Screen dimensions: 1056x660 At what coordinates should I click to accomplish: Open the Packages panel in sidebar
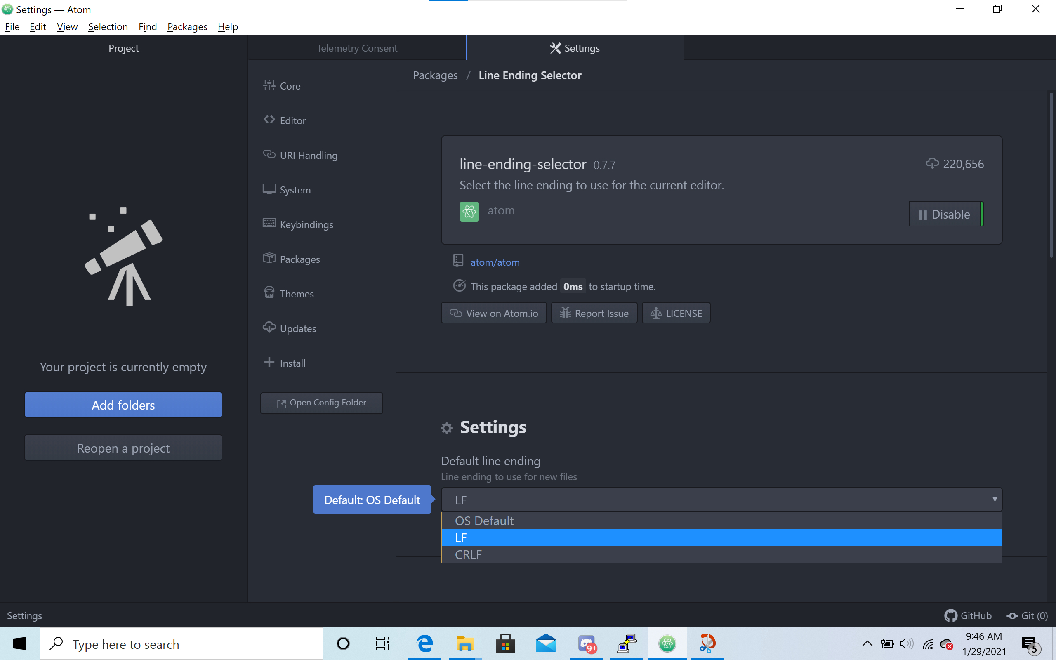(x=291, y=259)
